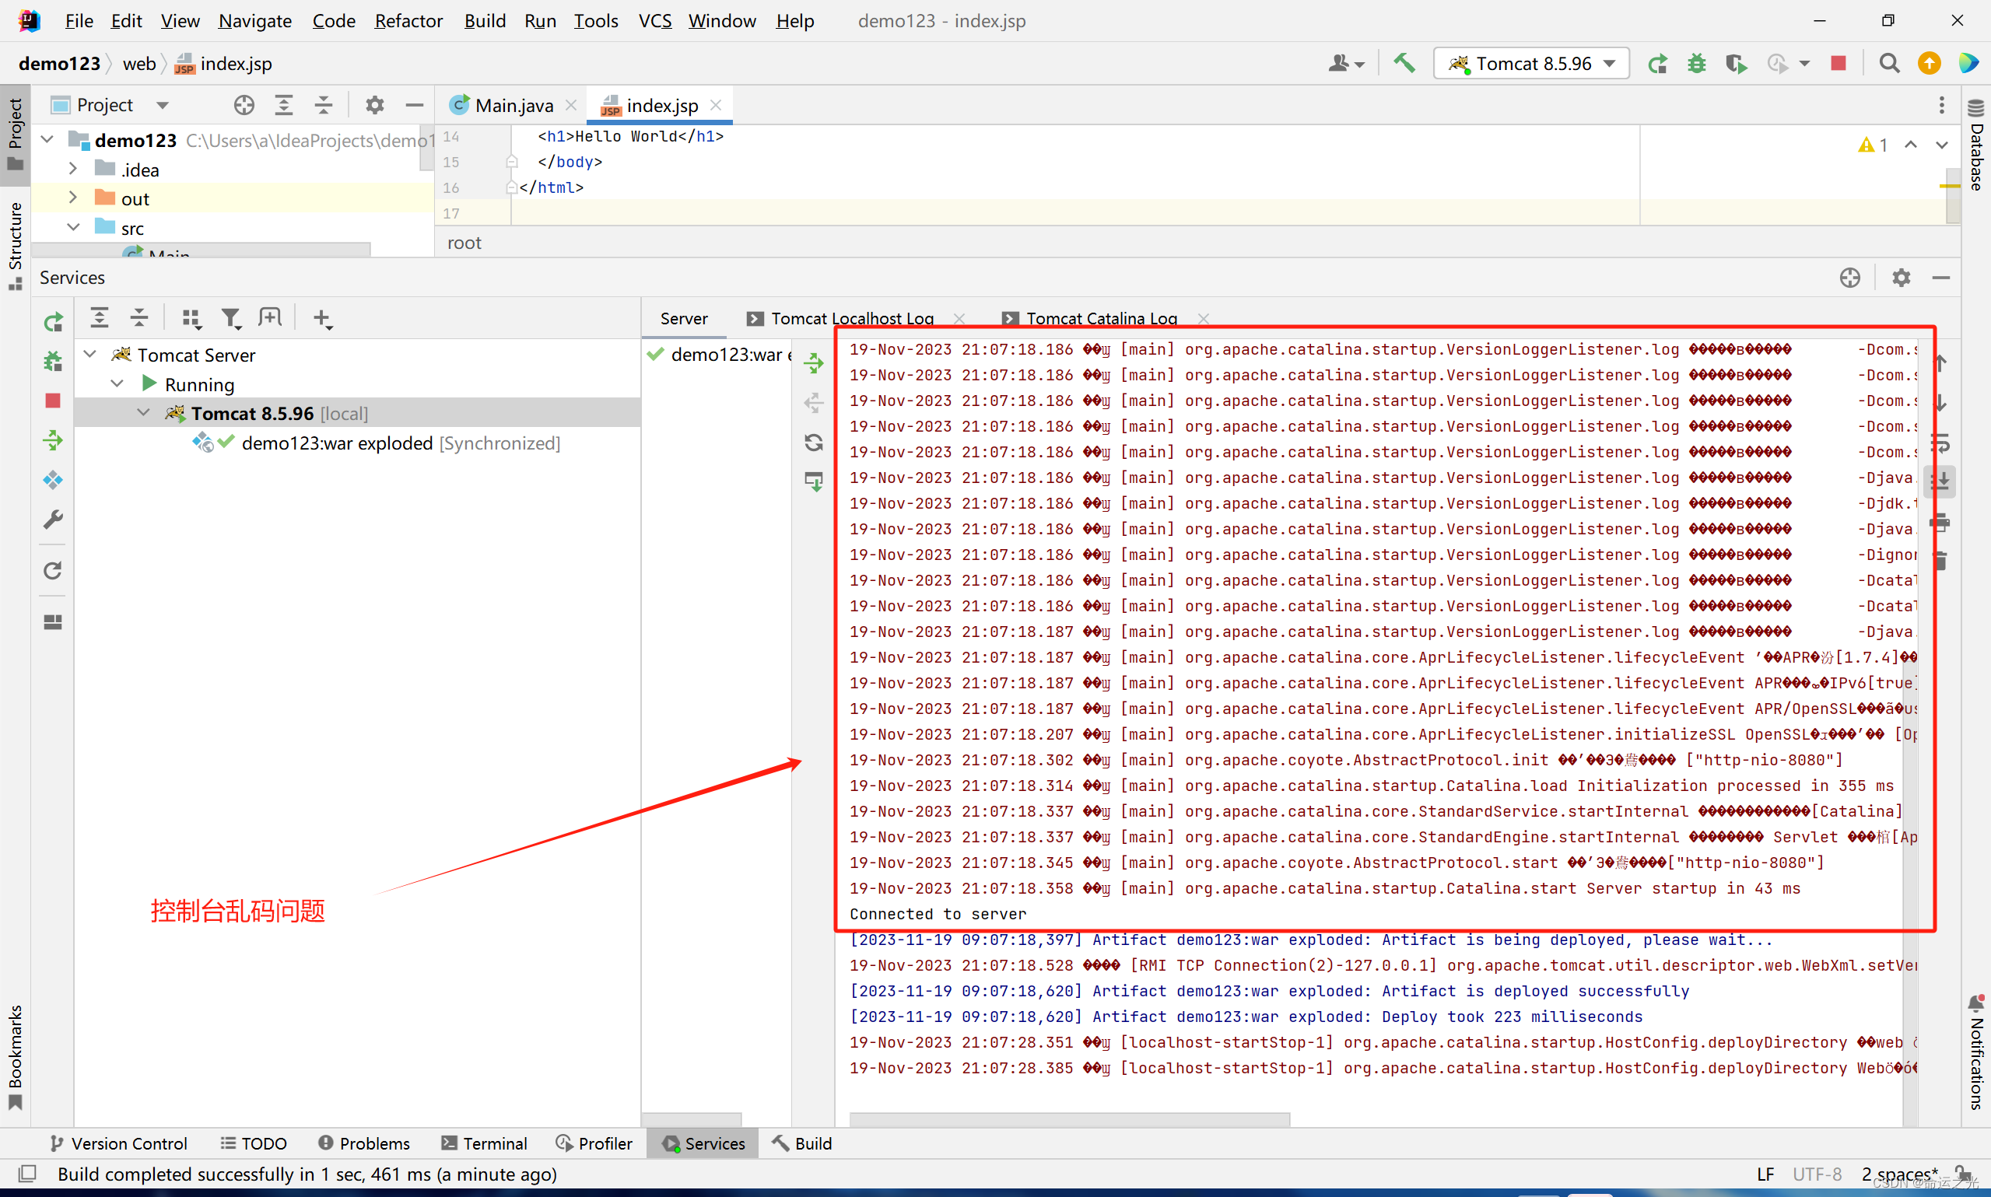Image resolution: width=1991 pixels, height=1197 pixels.
Task: Select opened file in Project panel
Action: [244, 105]
